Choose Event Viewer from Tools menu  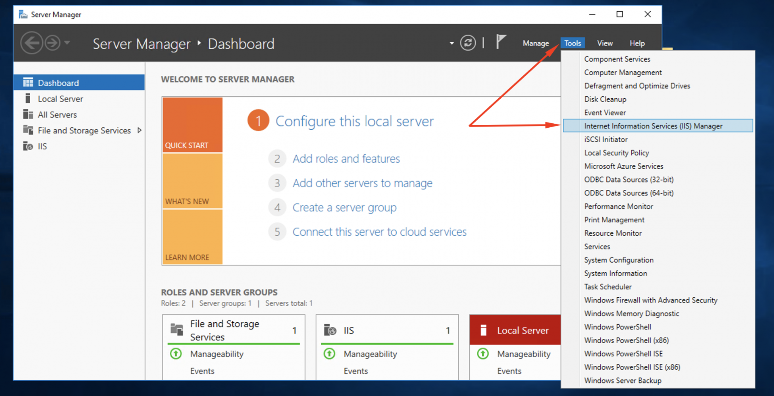(658, 112)
